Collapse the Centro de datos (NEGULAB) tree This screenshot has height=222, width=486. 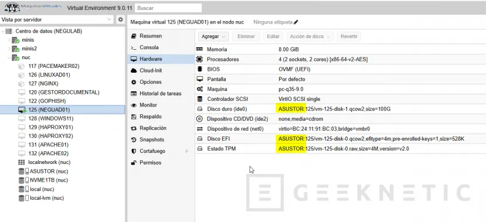(x=3, y=31)
